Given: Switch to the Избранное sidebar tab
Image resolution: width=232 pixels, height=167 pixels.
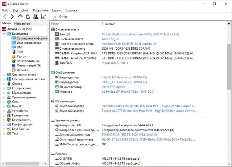Looking at the screenshot, I should [x=22, y=24].
